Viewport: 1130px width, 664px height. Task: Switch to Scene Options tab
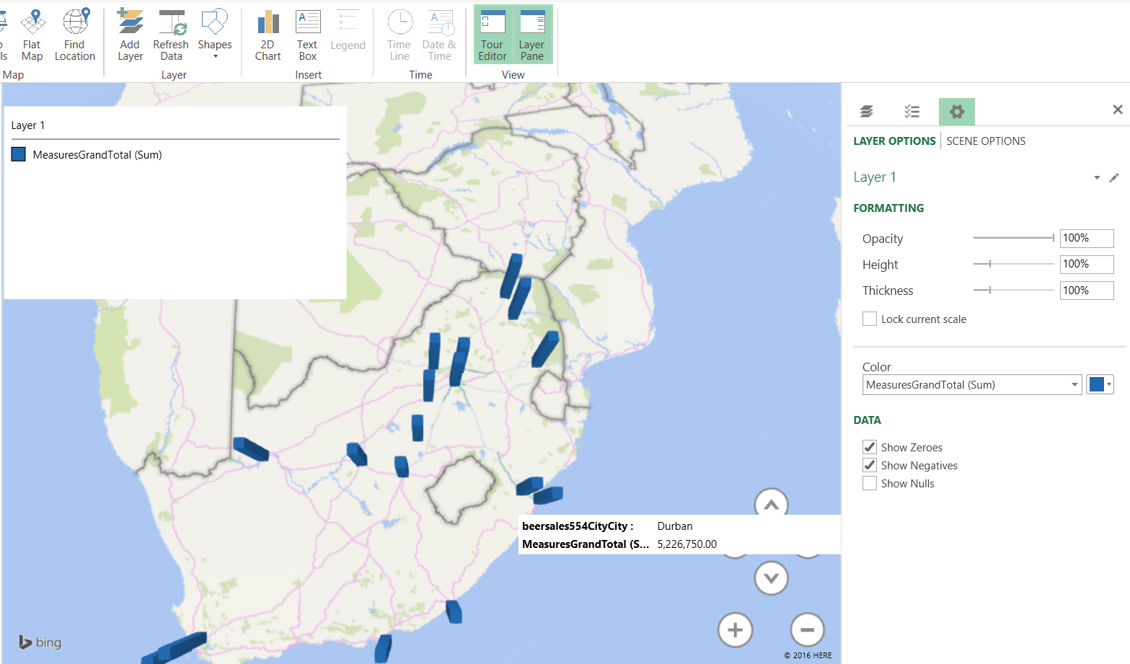click(986, 141)
